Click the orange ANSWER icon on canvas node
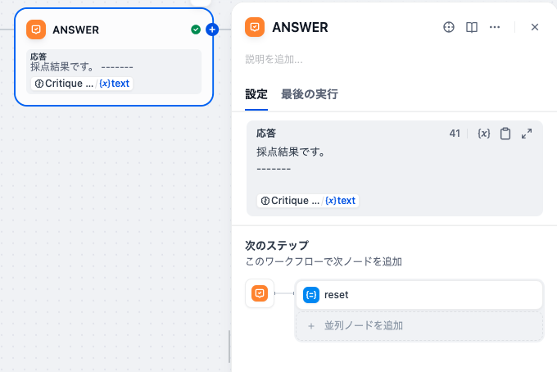This screenshot has height=372, width=557. 36,29
